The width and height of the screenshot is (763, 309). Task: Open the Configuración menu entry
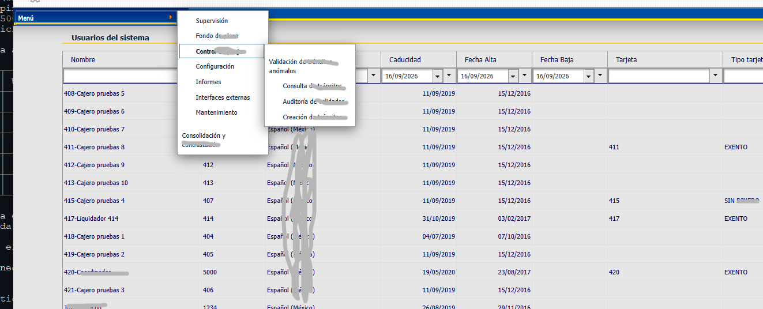(x=215, y=66)
